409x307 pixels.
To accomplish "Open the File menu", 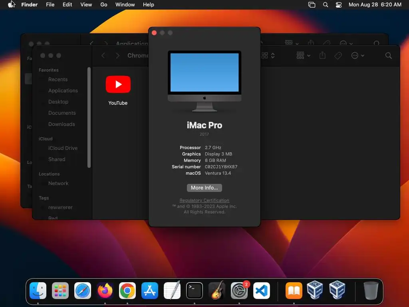I will (x=50, y=4).
